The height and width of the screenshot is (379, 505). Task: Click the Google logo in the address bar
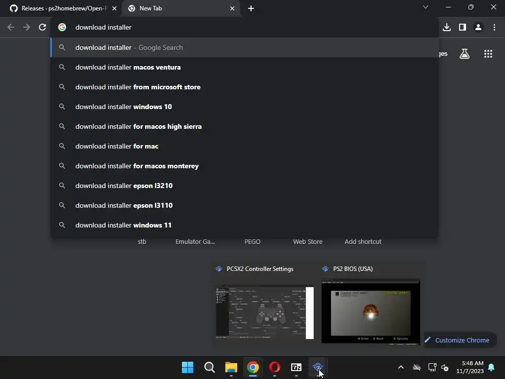[x=62, y=28]
